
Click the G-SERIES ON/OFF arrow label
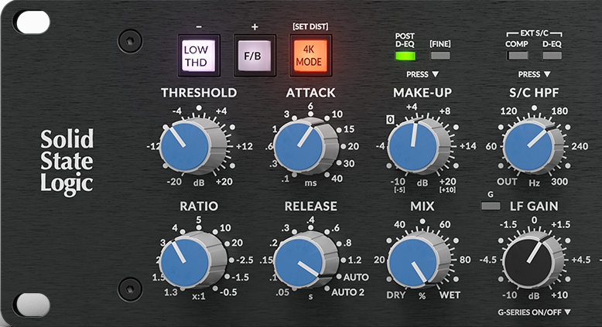click(x=534, y=312)
